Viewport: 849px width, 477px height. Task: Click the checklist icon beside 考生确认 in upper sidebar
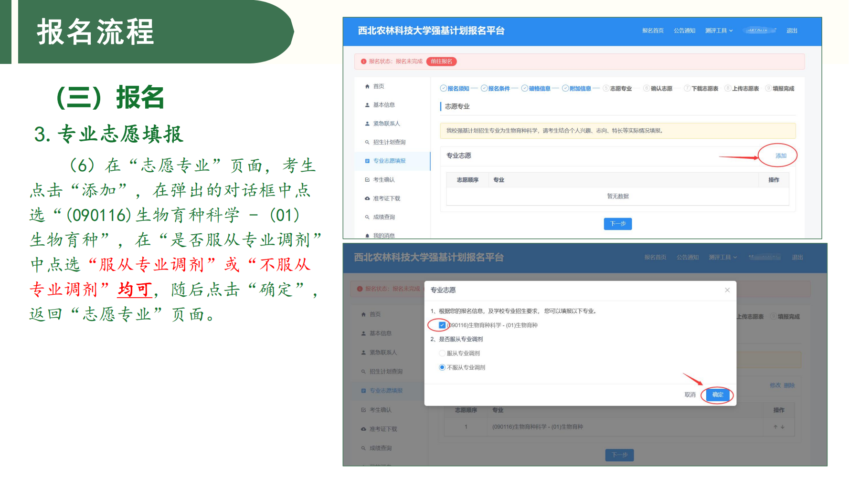(x=367, y=180)
